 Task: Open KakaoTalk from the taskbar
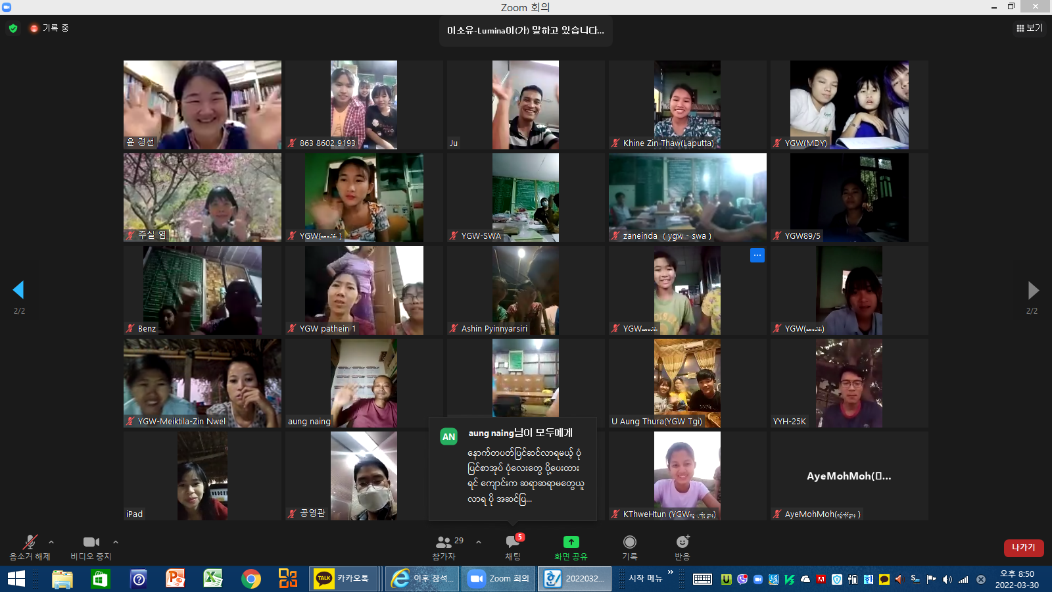[343, 579]
